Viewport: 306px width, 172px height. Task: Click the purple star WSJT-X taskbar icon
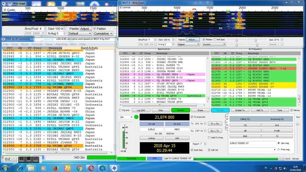pos(114,168)
